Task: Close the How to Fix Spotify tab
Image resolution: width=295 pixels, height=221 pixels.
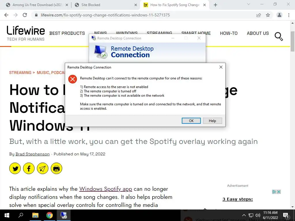Action: click(x=205, y=5)
